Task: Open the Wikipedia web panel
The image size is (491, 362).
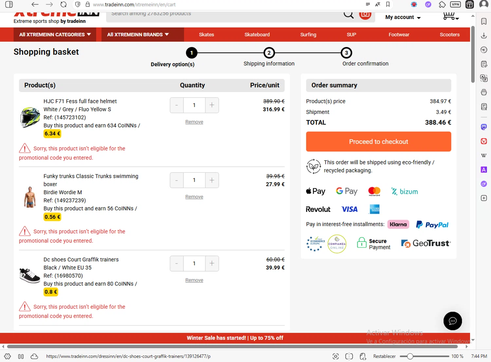Action: pos(484,155)
